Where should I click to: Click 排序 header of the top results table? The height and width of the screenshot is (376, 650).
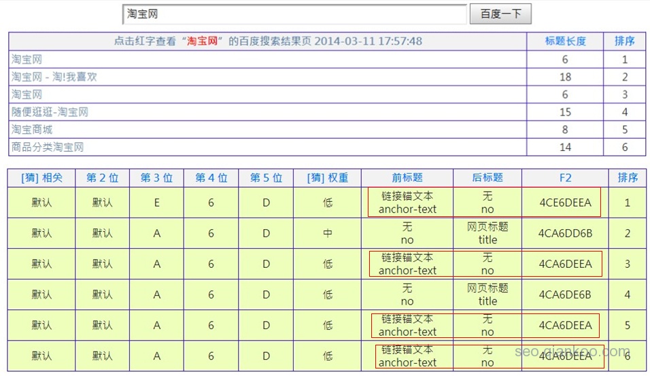(624, 41)
